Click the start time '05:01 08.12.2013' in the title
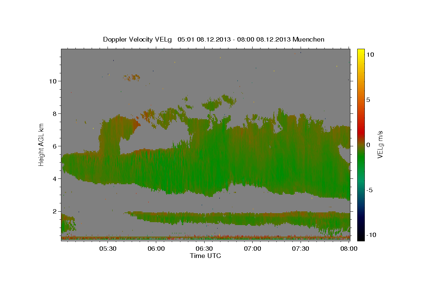Image resolution: width=433 pixels, height=289 pixels. pyautogui.click(x=204, y=39)
